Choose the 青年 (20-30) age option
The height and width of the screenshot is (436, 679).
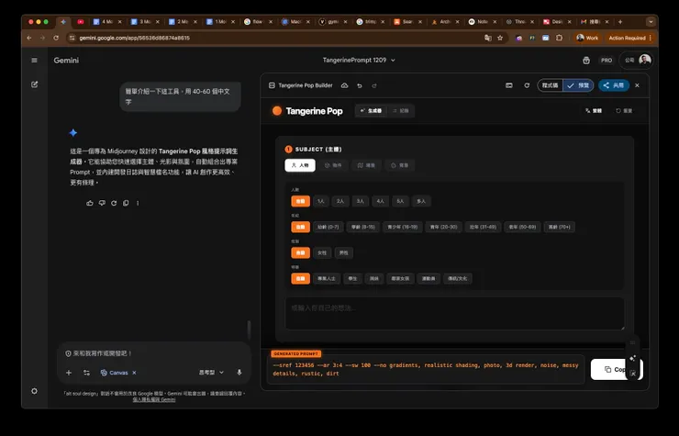443,227
